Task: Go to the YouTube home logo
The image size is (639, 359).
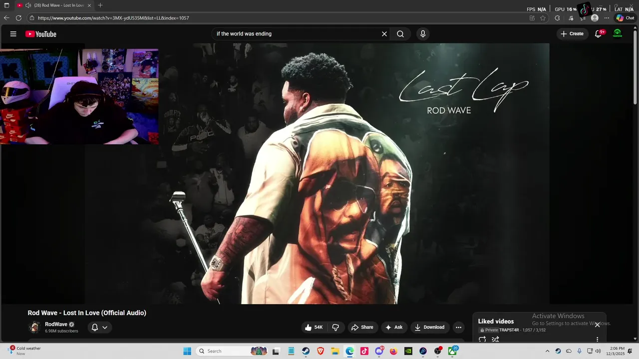Action: (41, 34)
